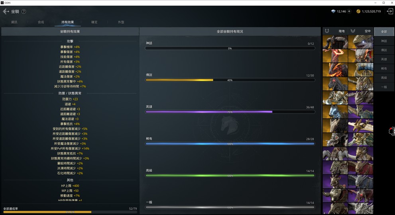Image resolution: width=395 pixels, height=215 pixels.
Task: Open the 合成 tab
Action: coord(41,22)
